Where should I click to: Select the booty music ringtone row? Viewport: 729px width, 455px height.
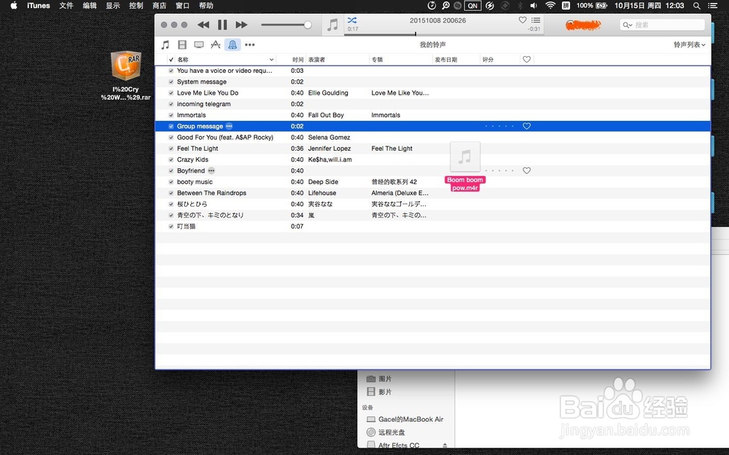[432, 182]
